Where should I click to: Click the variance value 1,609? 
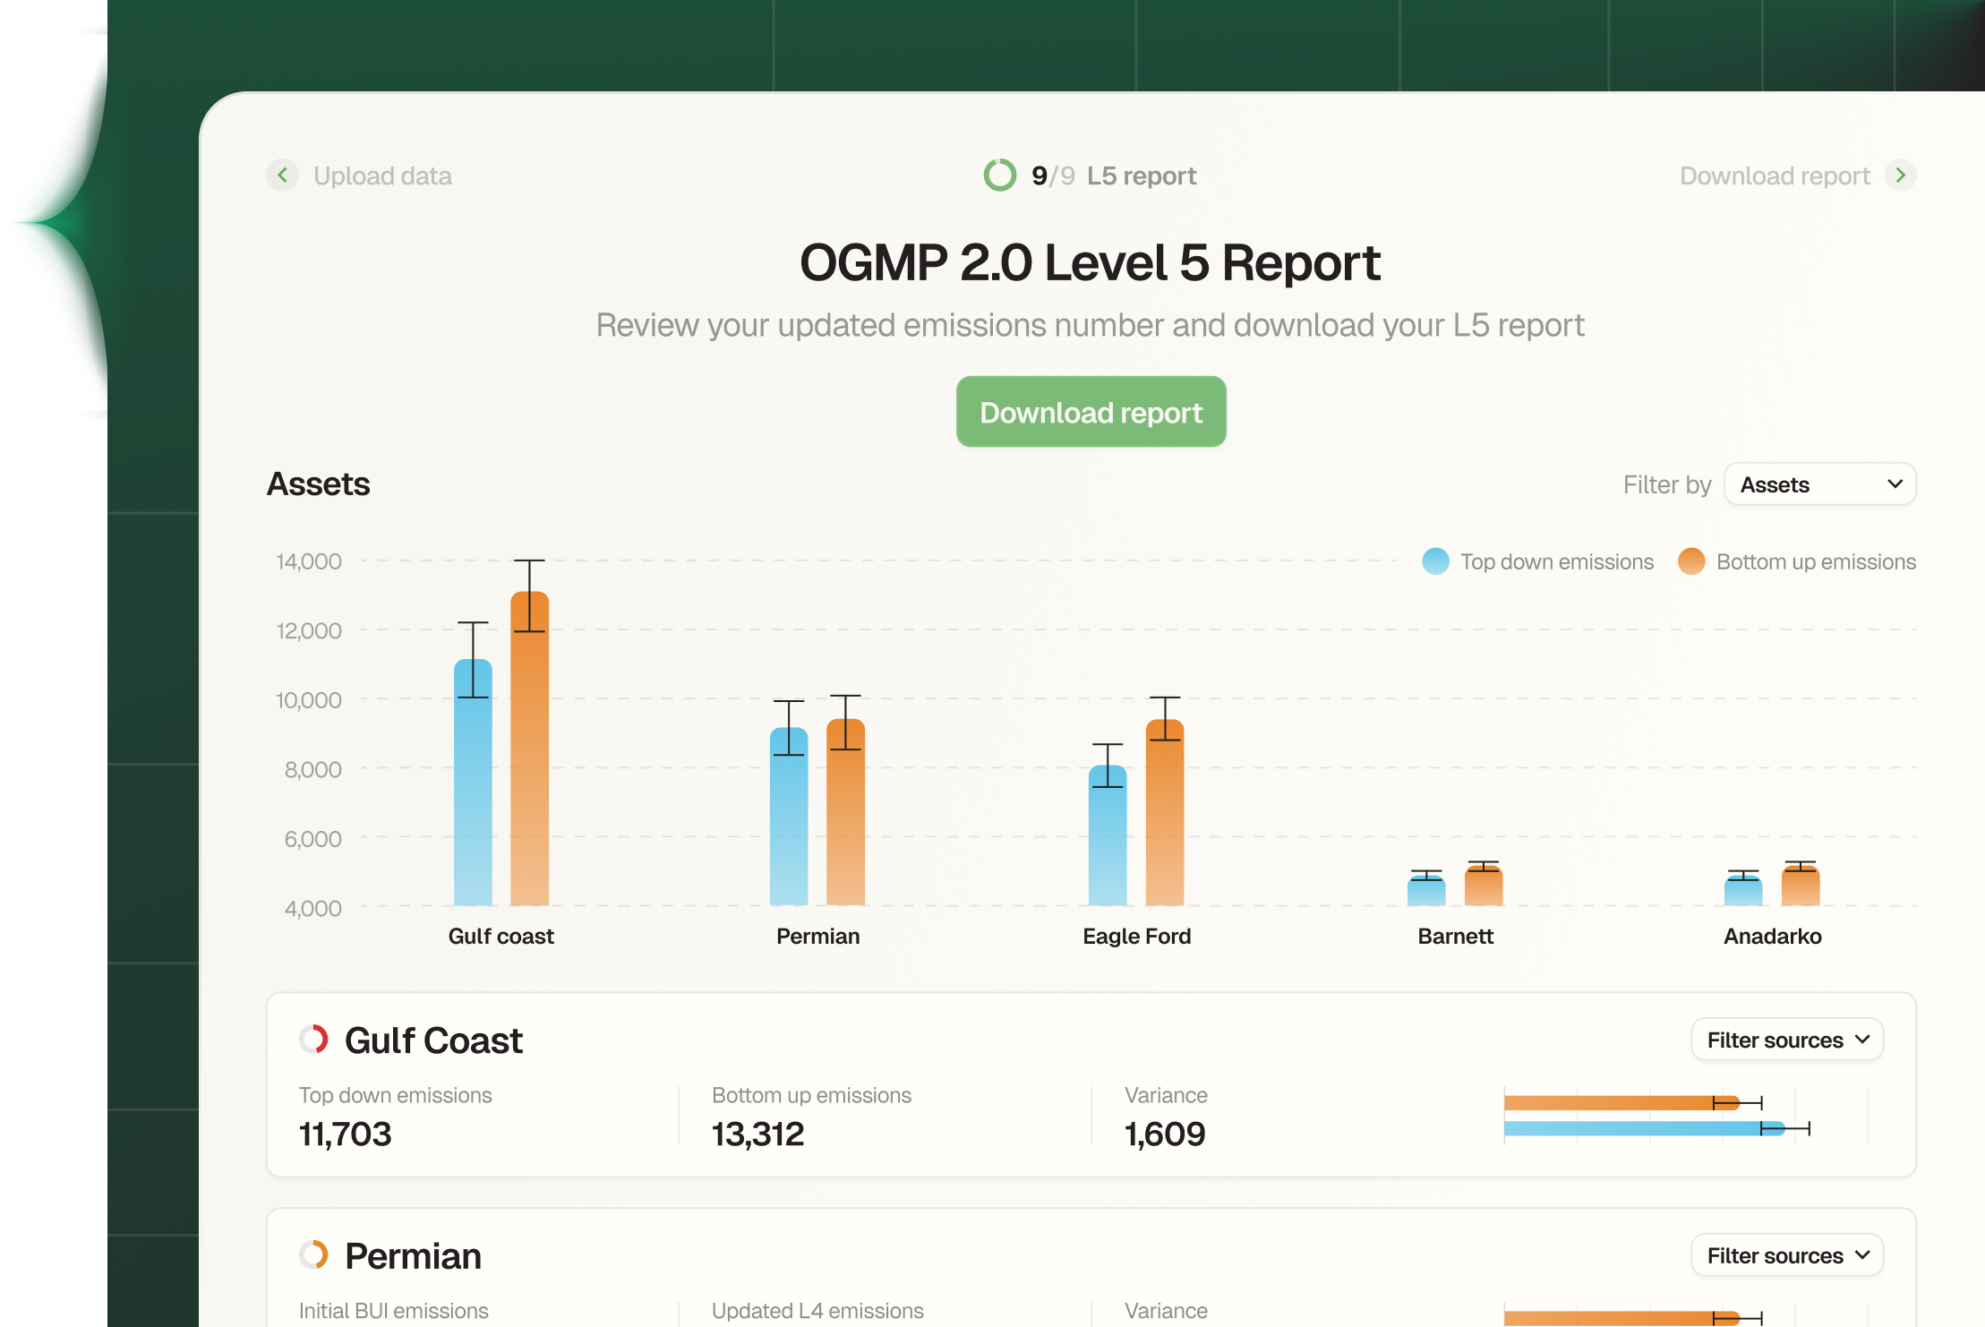click(1165, 1134)
